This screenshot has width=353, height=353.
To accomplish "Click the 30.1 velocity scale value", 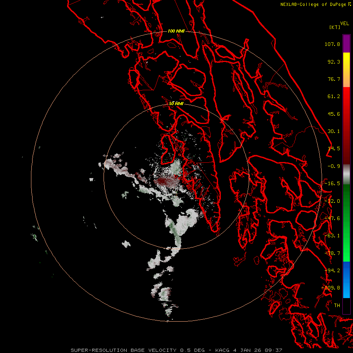I will [334, 131].
